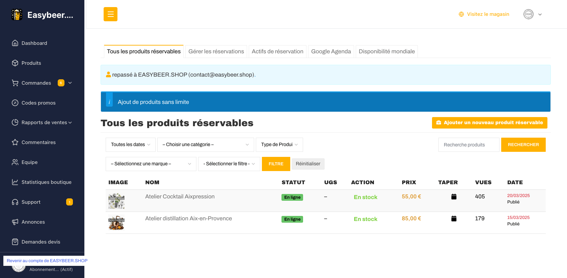Click the hamburger menu toggle button
The width and height of the screenshot is (567, 278).
coord(110,14)
